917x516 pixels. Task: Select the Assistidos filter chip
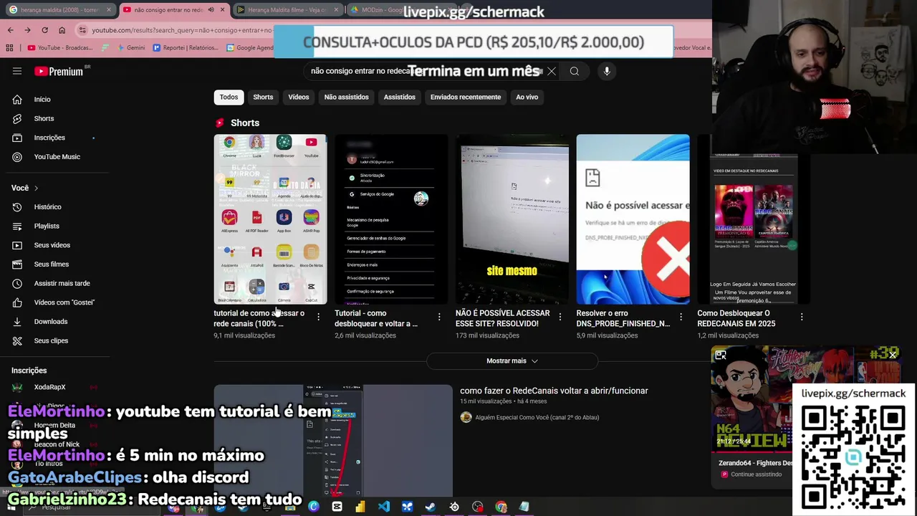pos(399,97)
